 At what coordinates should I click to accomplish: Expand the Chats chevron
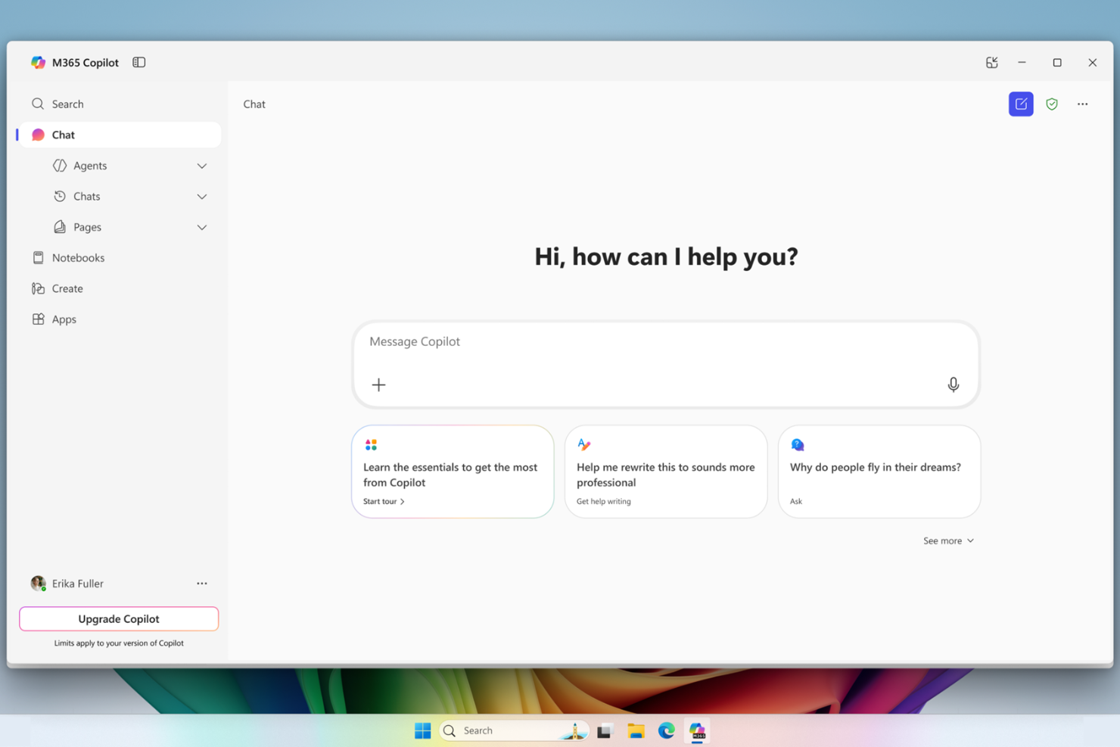click(202, 197)
